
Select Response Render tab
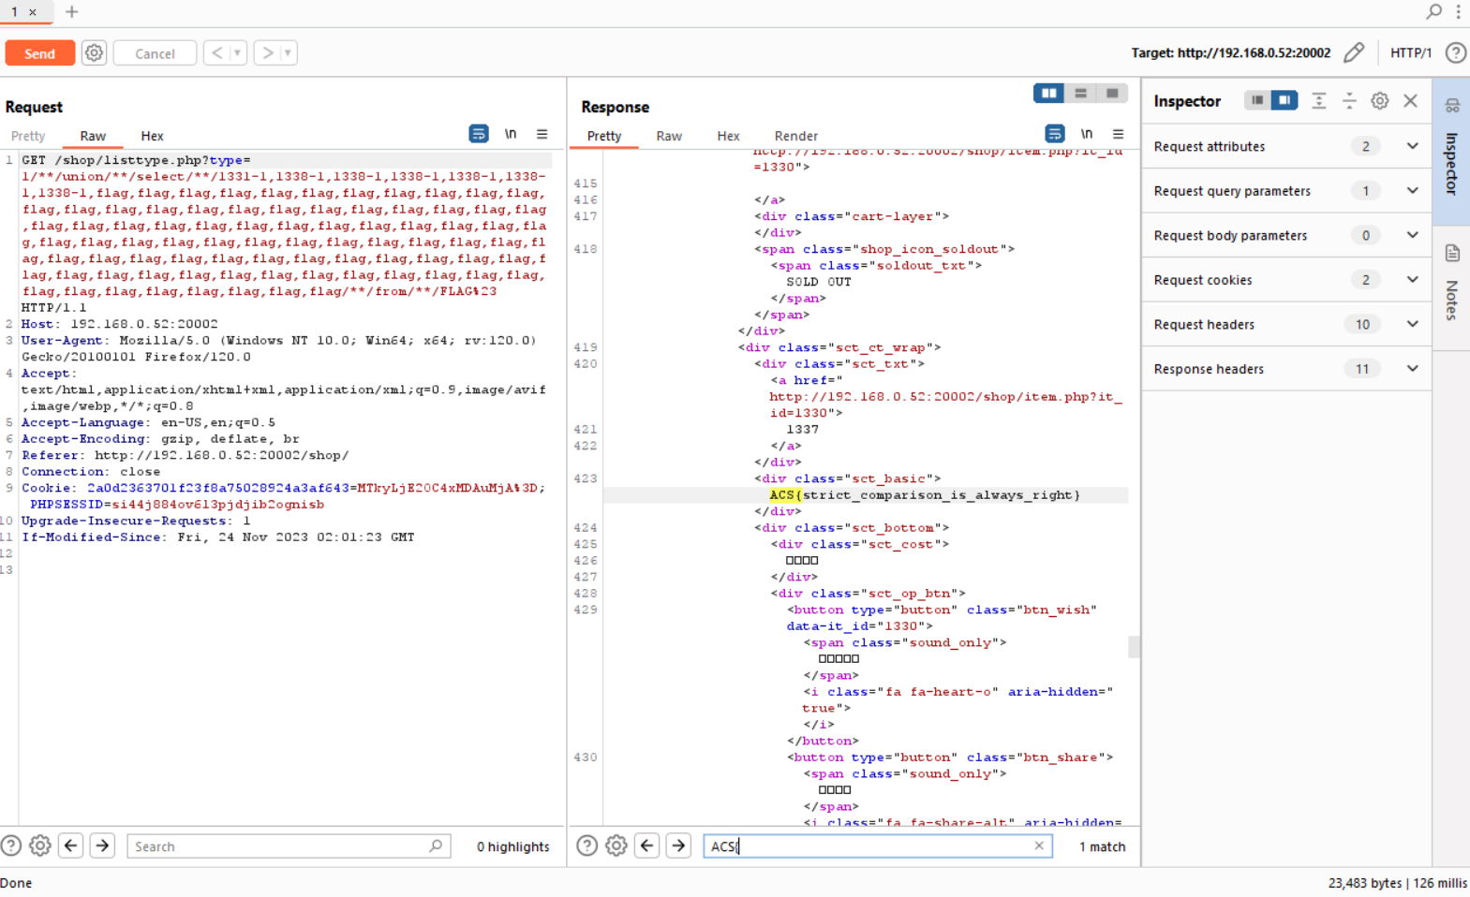point(796,136)
